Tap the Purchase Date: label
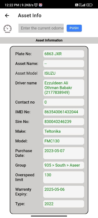 point(24,153)
